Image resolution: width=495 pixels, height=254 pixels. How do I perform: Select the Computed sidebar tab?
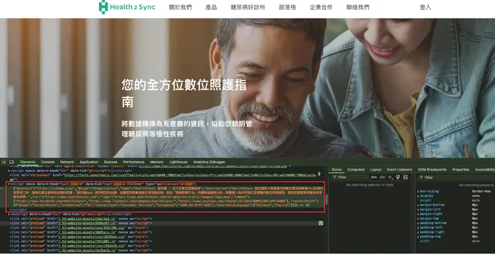[356, 169]
